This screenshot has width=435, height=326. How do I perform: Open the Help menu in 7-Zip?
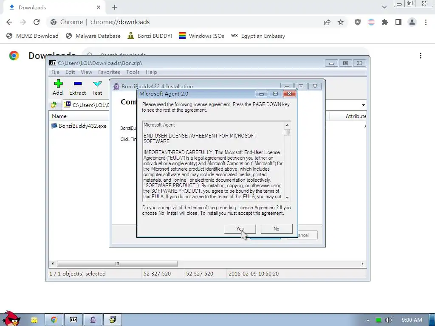[151, 72]
